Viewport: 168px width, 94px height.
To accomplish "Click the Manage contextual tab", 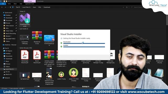I will click(30, 1).
